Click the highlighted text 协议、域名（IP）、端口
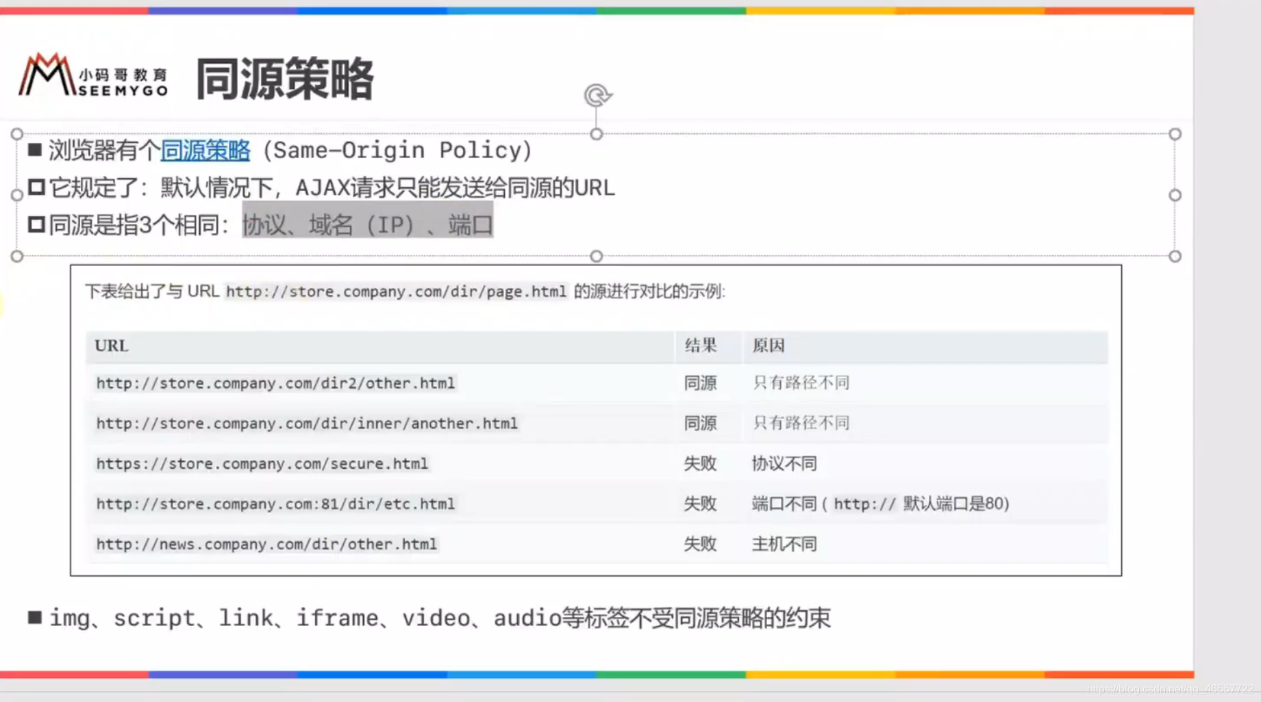This screenshot has height=702, width=1261. click(x=368, y=224)
